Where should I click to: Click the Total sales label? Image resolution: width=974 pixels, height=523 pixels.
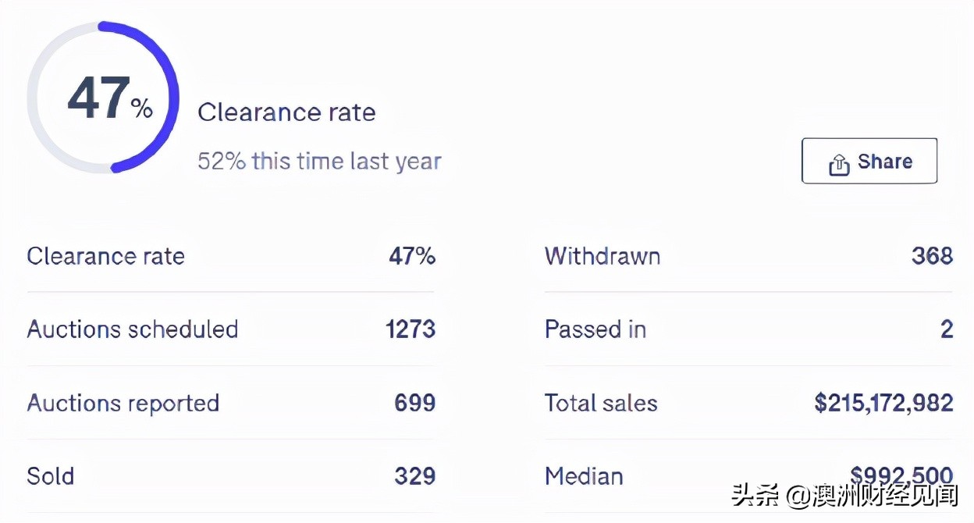point(601,403)
